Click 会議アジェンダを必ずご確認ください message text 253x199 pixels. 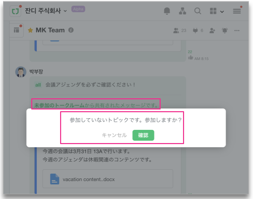coord(90,85)
